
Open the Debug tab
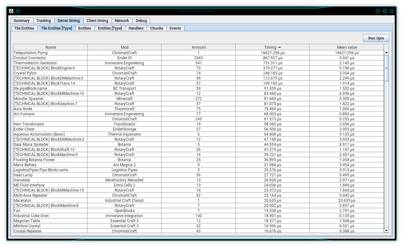(141, 21)
